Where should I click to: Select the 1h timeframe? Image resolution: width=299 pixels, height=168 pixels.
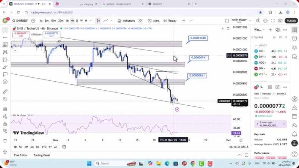(x=67, y=21)
